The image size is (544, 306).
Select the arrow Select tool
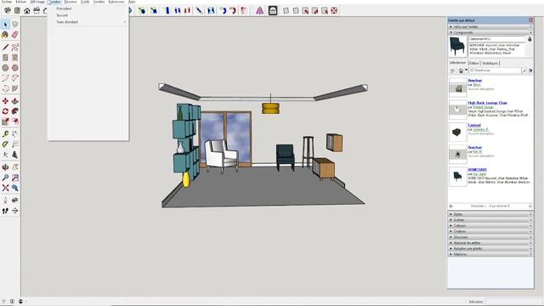(x=5, y=25)
